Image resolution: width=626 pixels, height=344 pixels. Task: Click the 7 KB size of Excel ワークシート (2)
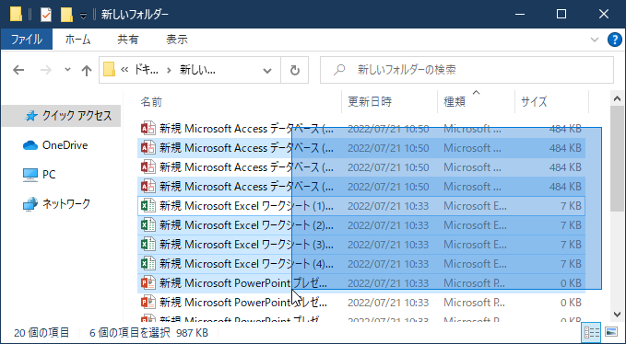pyautogui.click(x=571, y=225)
